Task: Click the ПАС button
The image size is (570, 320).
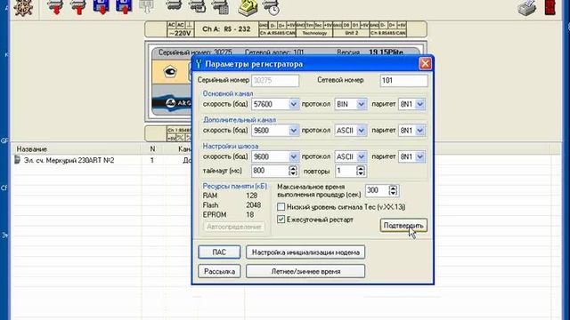Action: [219, 252]
